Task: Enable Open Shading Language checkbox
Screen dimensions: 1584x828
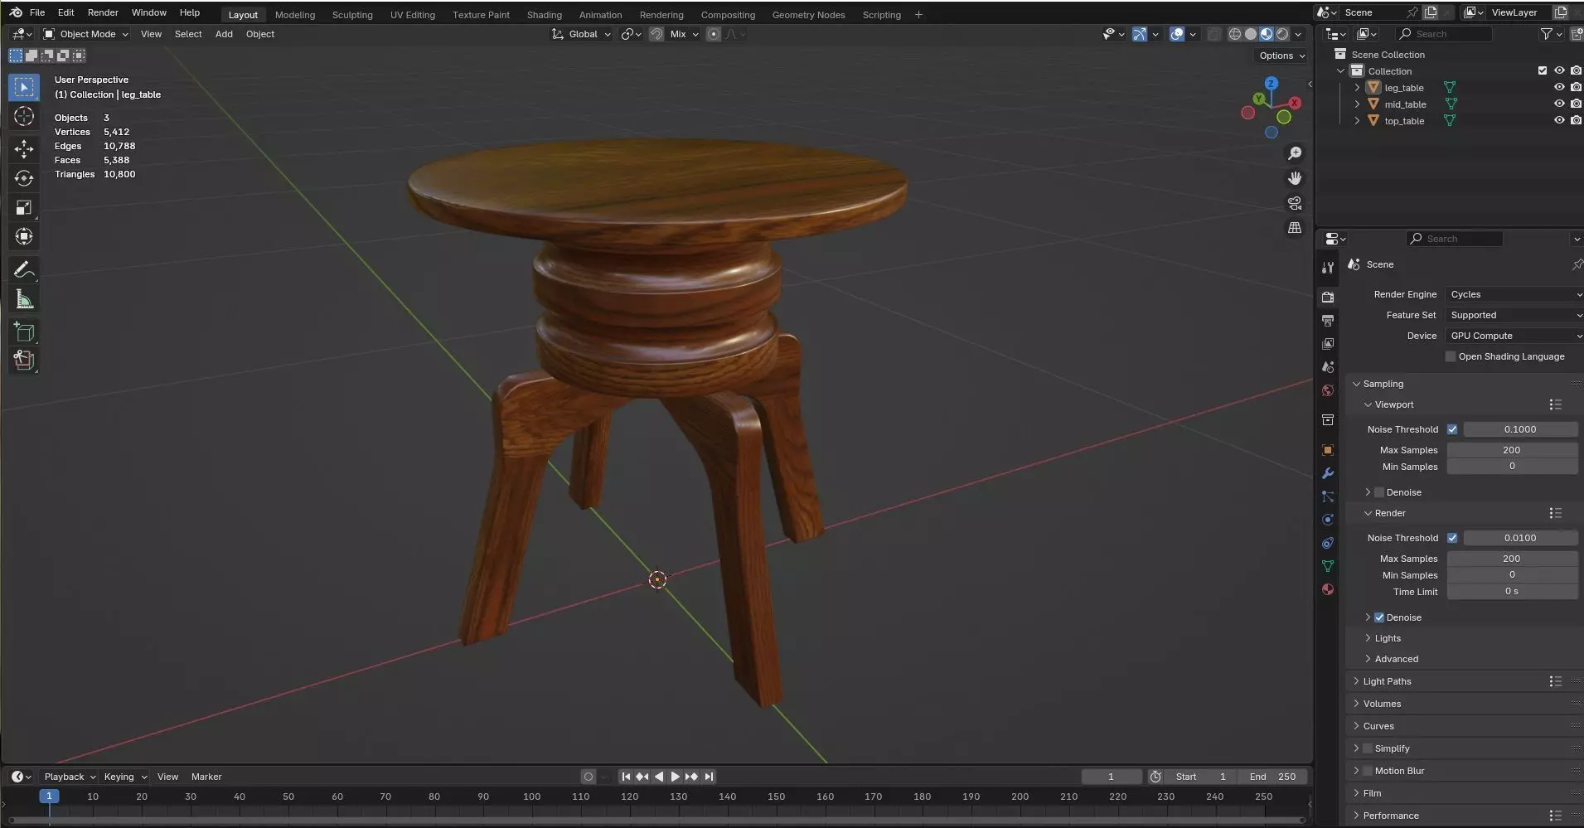Action: pyautogui.click(x=1451, y=356)
